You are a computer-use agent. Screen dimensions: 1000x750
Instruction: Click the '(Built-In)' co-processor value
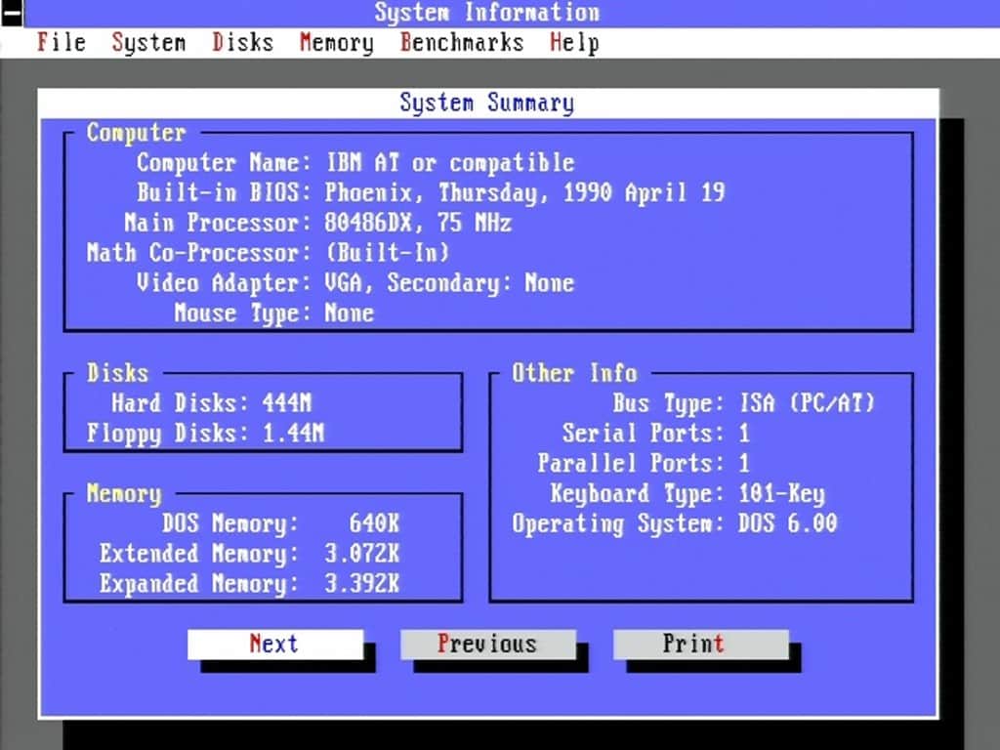coord(388,253)
